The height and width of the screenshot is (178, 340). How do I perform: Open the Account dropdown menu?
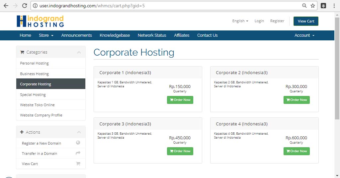tap(304, 35)
